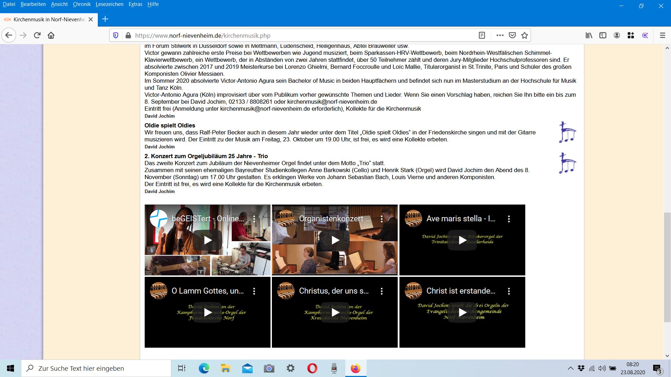671x377 pixels.
Task: Open the Opera browser from taskbar
Action: click(312, 368)
